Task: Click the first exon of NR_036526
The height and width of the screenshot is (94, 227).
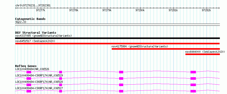Action: point(29,72)
